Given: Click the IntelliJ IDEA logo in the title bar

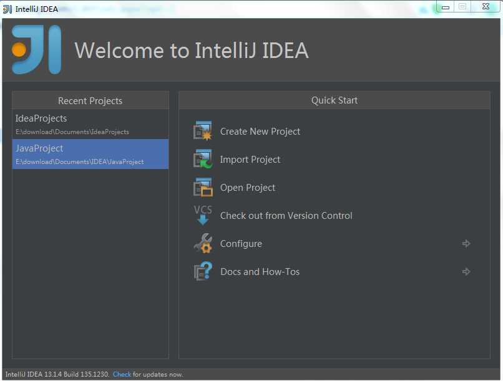Looking at the screenshot, I should (7, 9).
